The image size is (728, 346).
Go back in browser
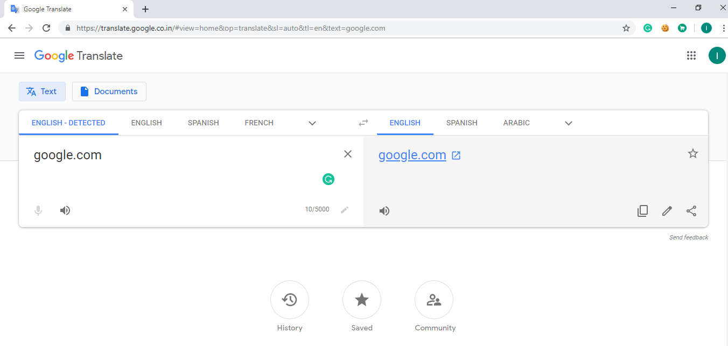click(12, 28)
